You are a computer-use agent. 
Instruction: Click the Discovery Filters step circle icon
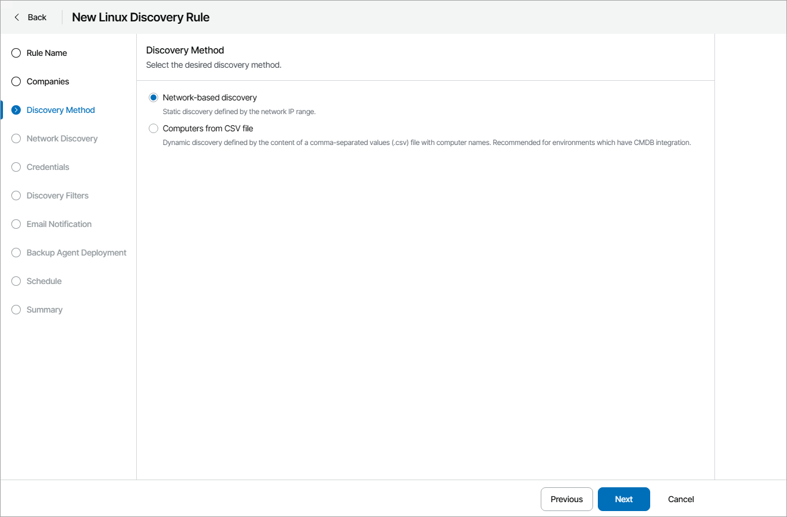tap(15, 196)
